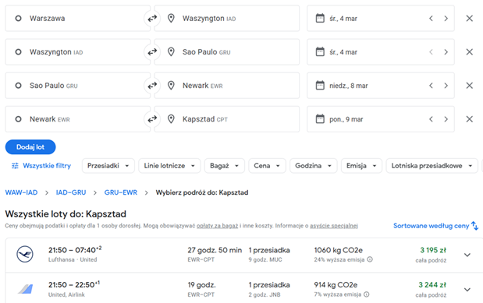
Task: Edit Warszawa origin field
Action: click(x=77, y=19)
